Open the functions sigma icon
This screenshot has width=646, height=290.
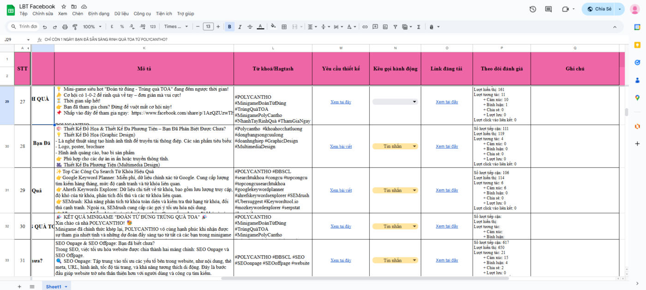click(x=419, y=27)
